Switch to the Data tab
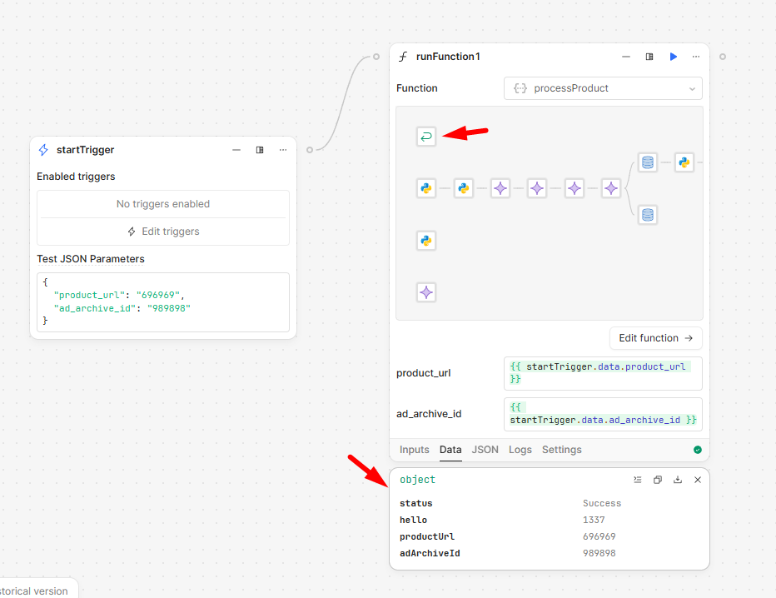This screenshot has height=598, width=776. 450,450
